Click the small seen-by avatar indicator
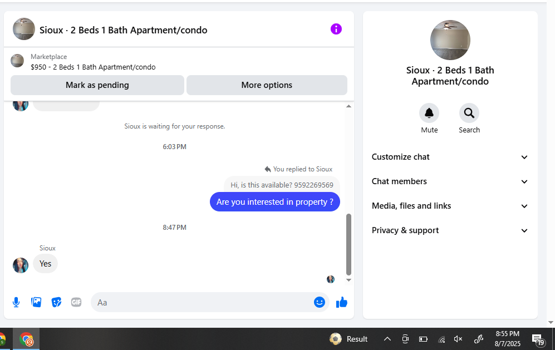The height and width of the screenshot is (350, 555). (x=331, y=279)
